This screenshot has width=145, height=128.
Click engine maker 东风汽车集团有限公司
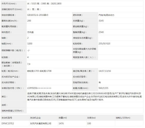coord(41,123)
